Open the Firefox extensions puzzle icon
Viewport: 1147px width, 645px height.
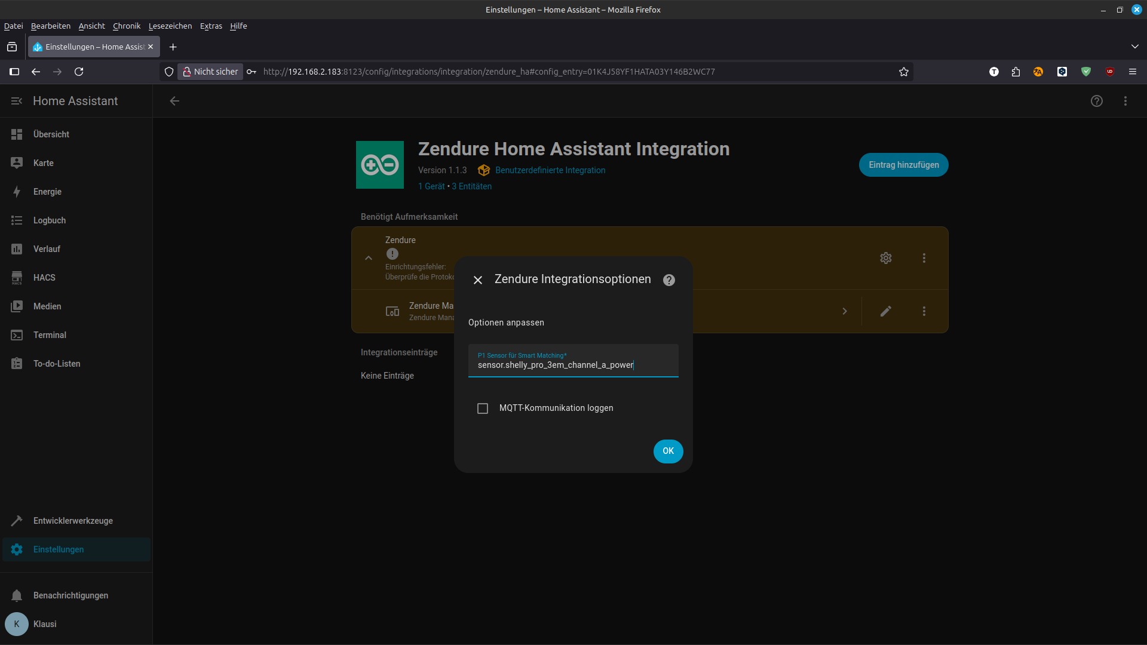click(1016, 72)
